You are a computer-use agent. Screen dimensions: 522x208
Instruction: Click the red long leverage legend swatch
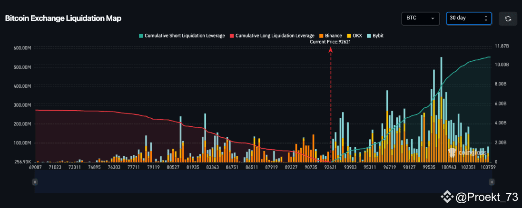point(232,36)
